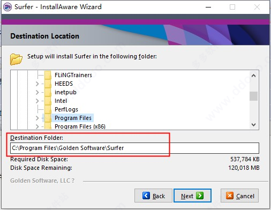The height and width of the screenshot is (210, 271).
Task: Click the Disk Space Remaining label
Action: coord(41,168)
